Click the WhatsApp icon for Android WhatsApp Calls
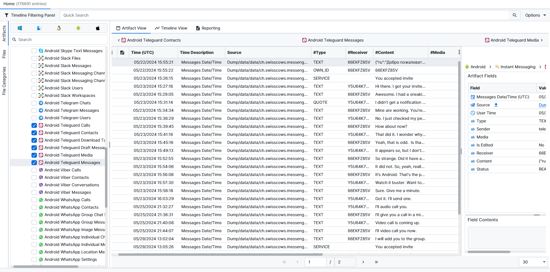 41,200
